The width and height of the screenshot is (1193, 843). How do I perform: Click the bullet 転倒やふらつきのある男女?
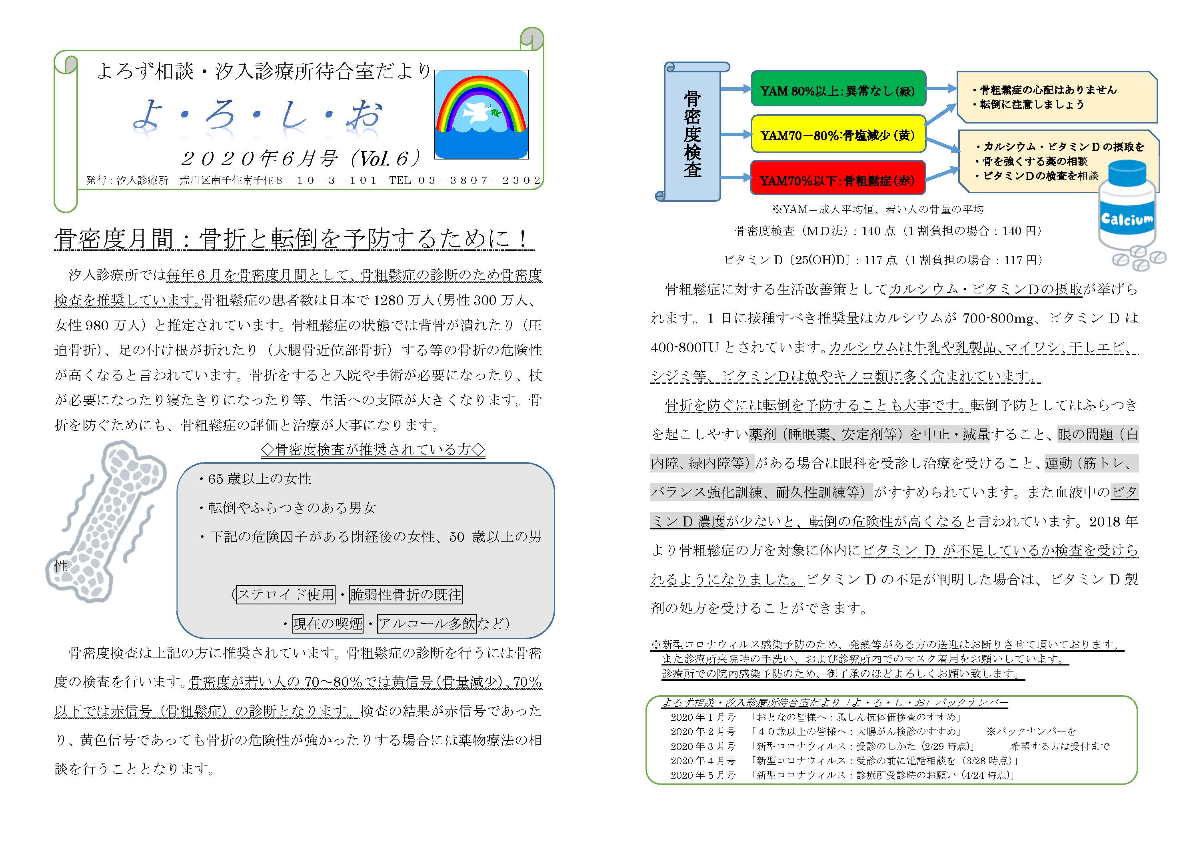287,508
